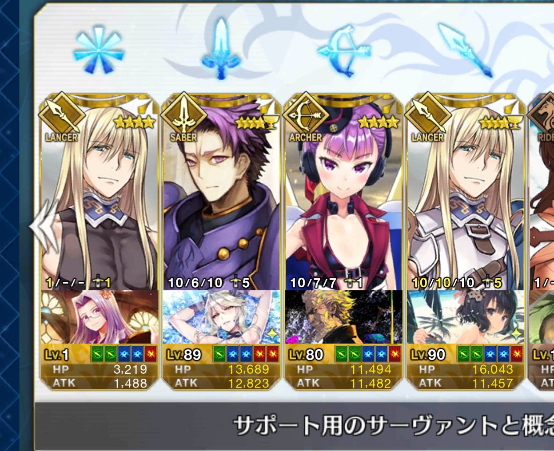
Task: Open the partially visible Rider card
Action: coord(542,242)
